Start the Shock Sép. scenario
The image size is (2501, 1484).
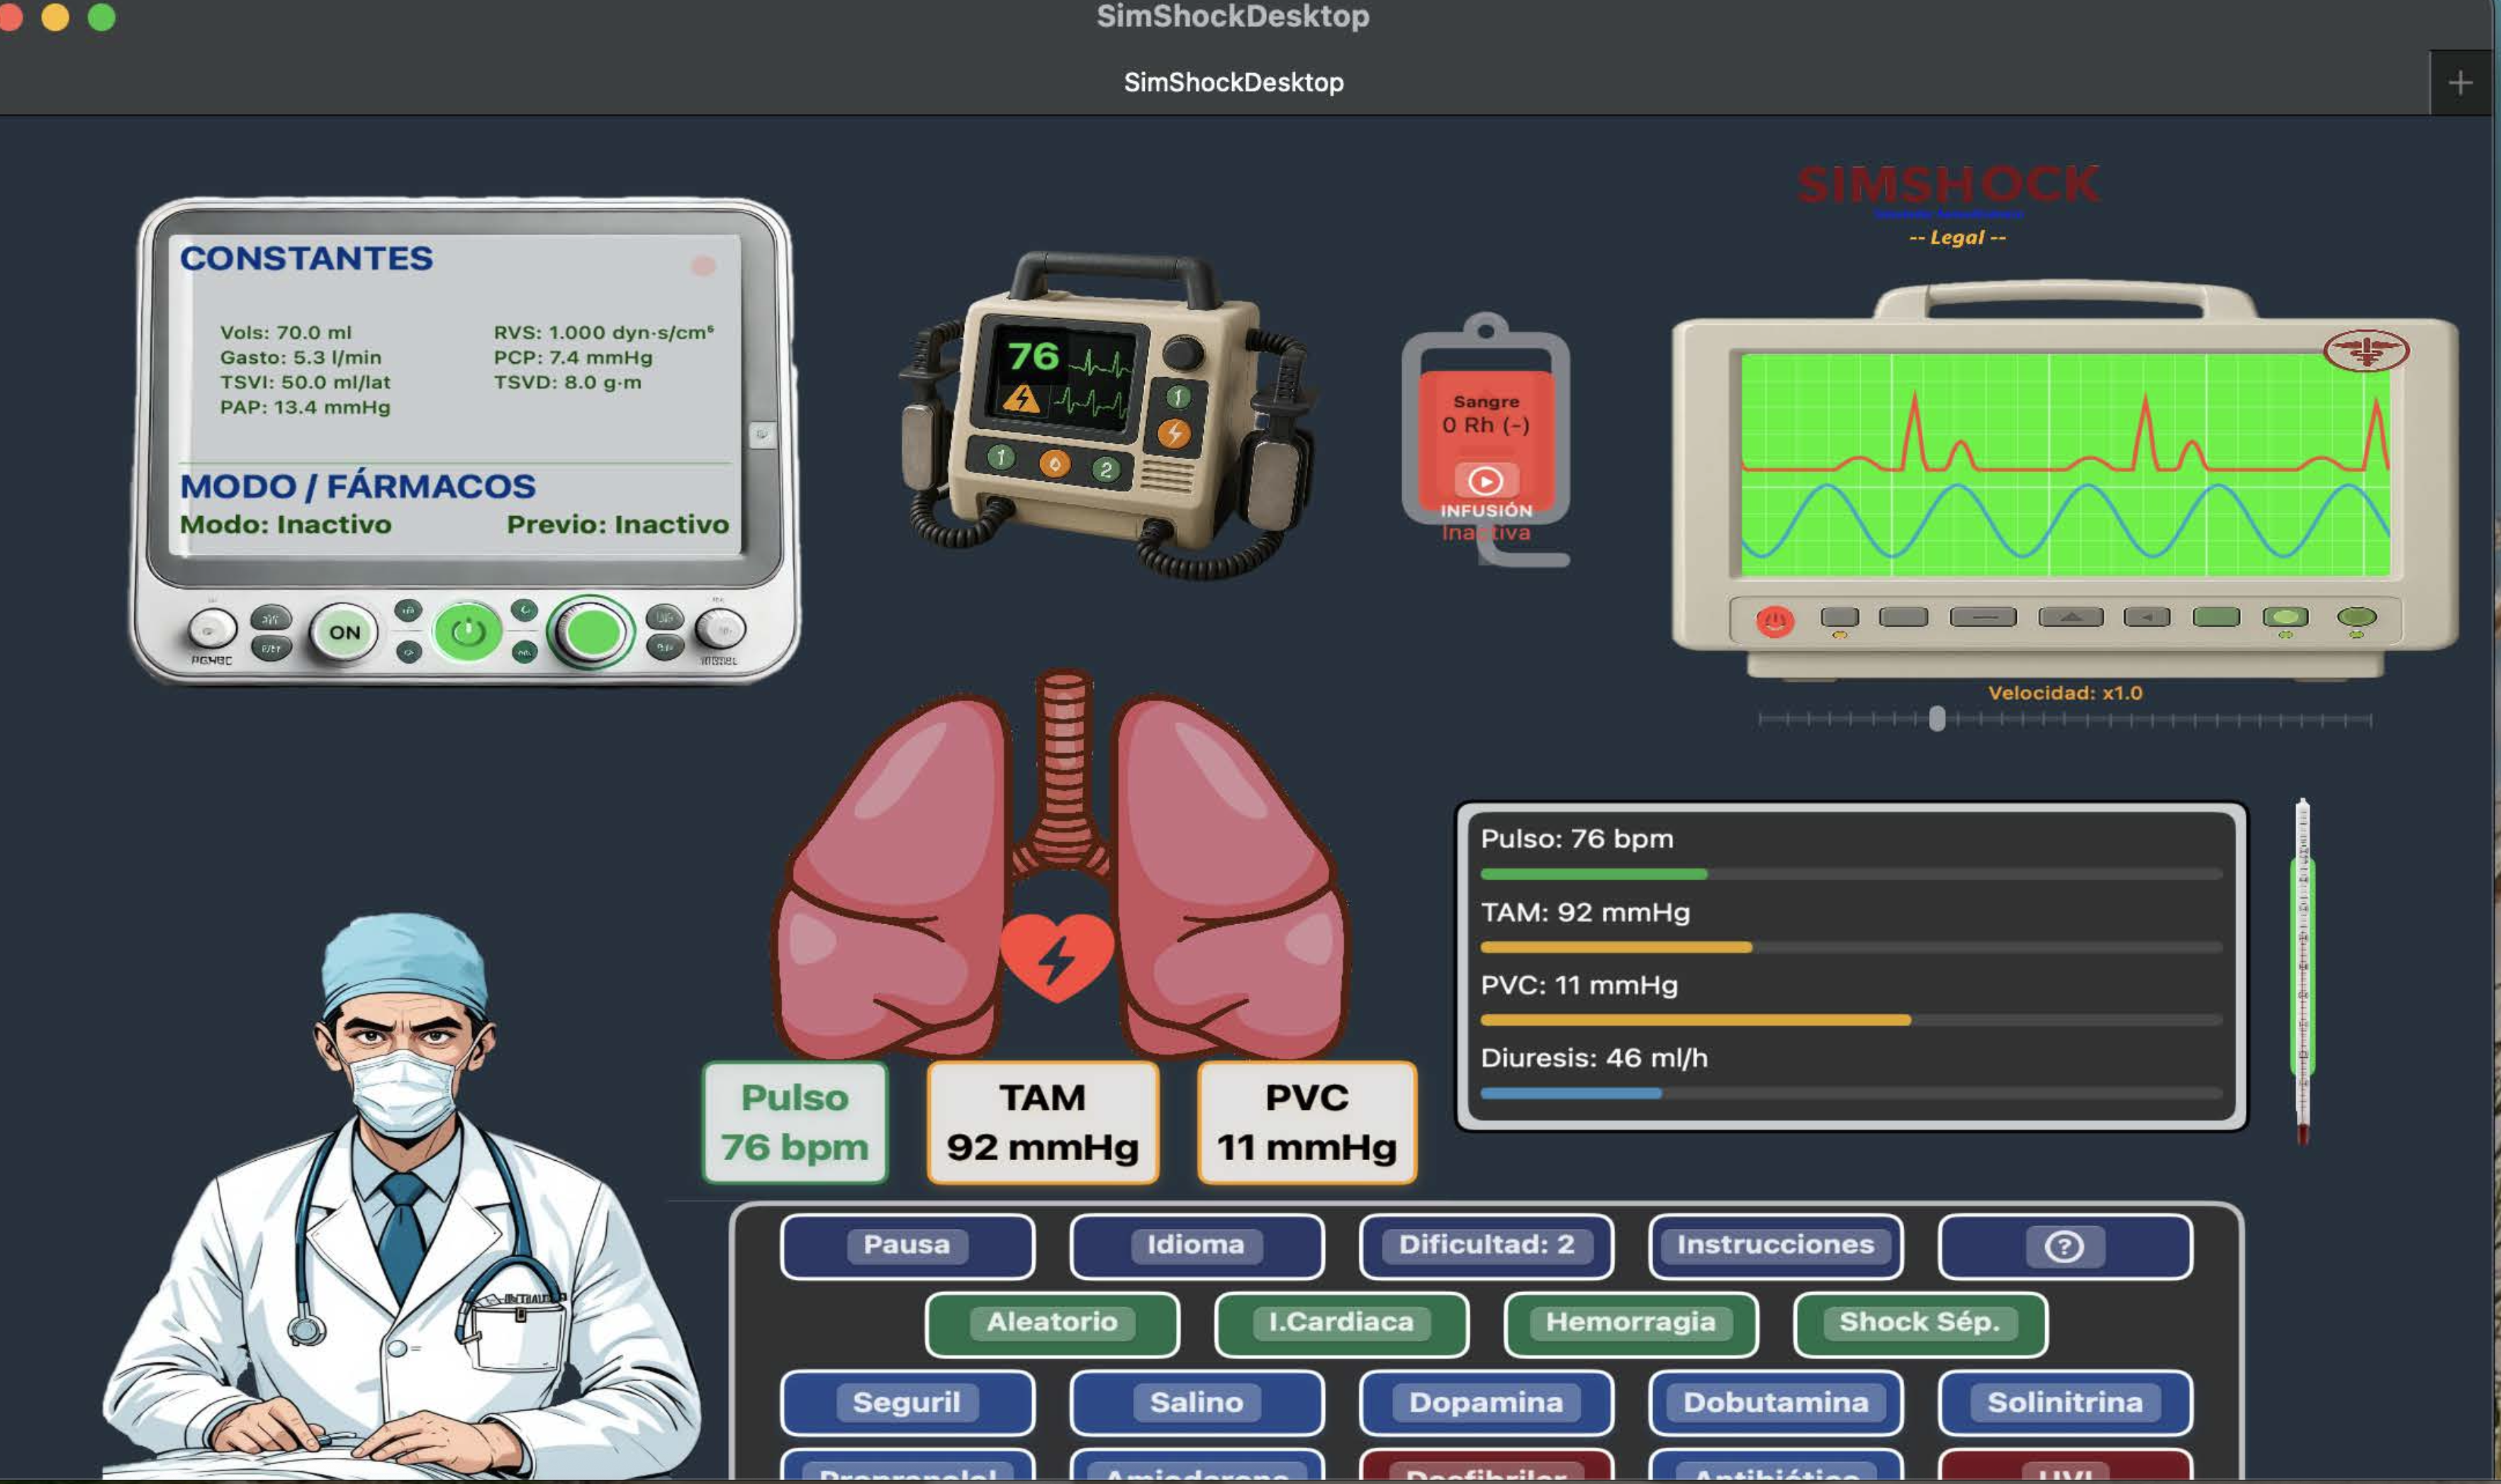click(x=1920, y=1324)
